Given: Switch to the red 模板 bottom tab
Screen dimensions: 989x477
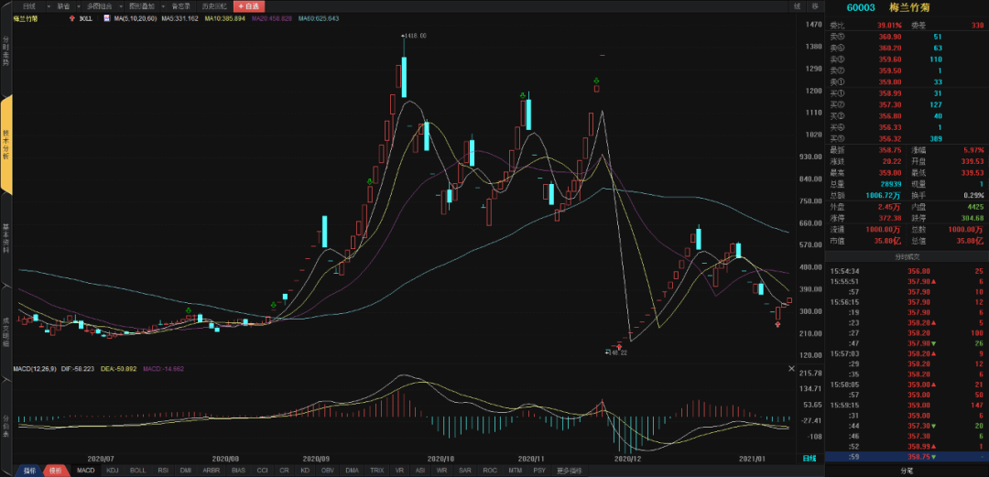Looking at the screenshot, I should (x=54, y=471).
